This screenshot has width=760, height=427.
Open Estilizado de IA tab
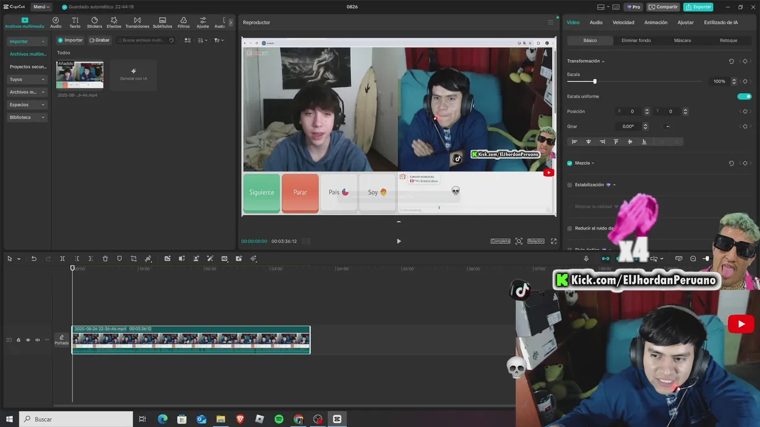coord(721,23)
